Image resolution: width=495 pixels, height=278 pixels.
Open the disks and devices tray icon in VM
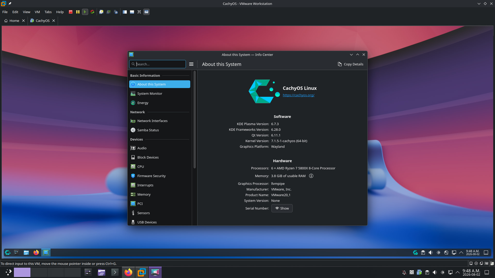pos(446,253)
